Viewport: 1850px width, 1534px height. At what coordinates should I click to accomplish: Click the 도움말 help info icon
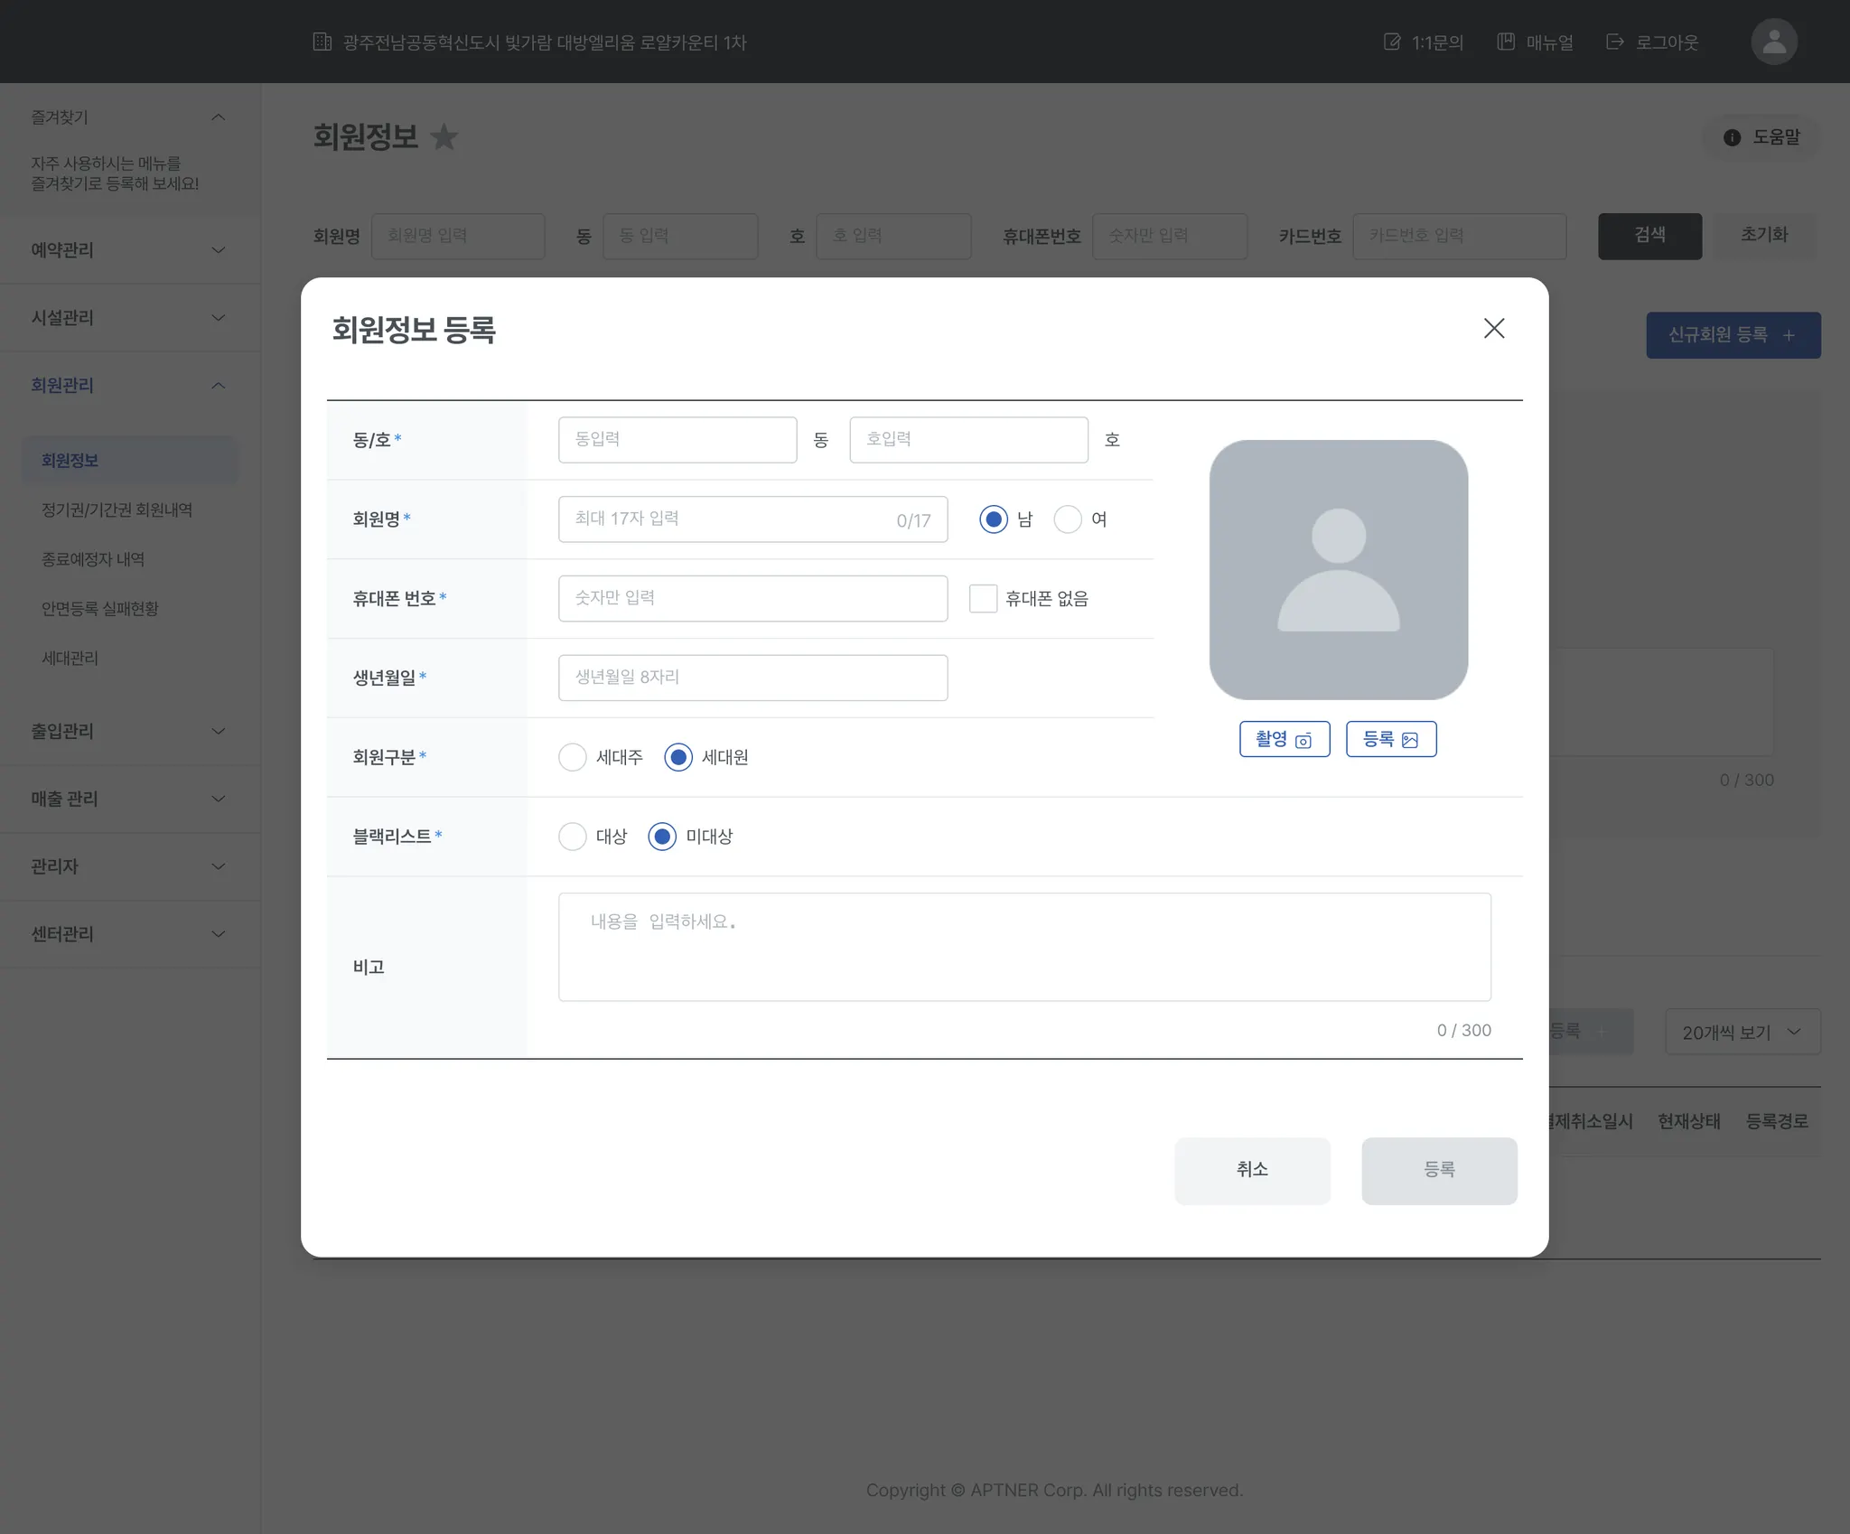[1731, 137]
